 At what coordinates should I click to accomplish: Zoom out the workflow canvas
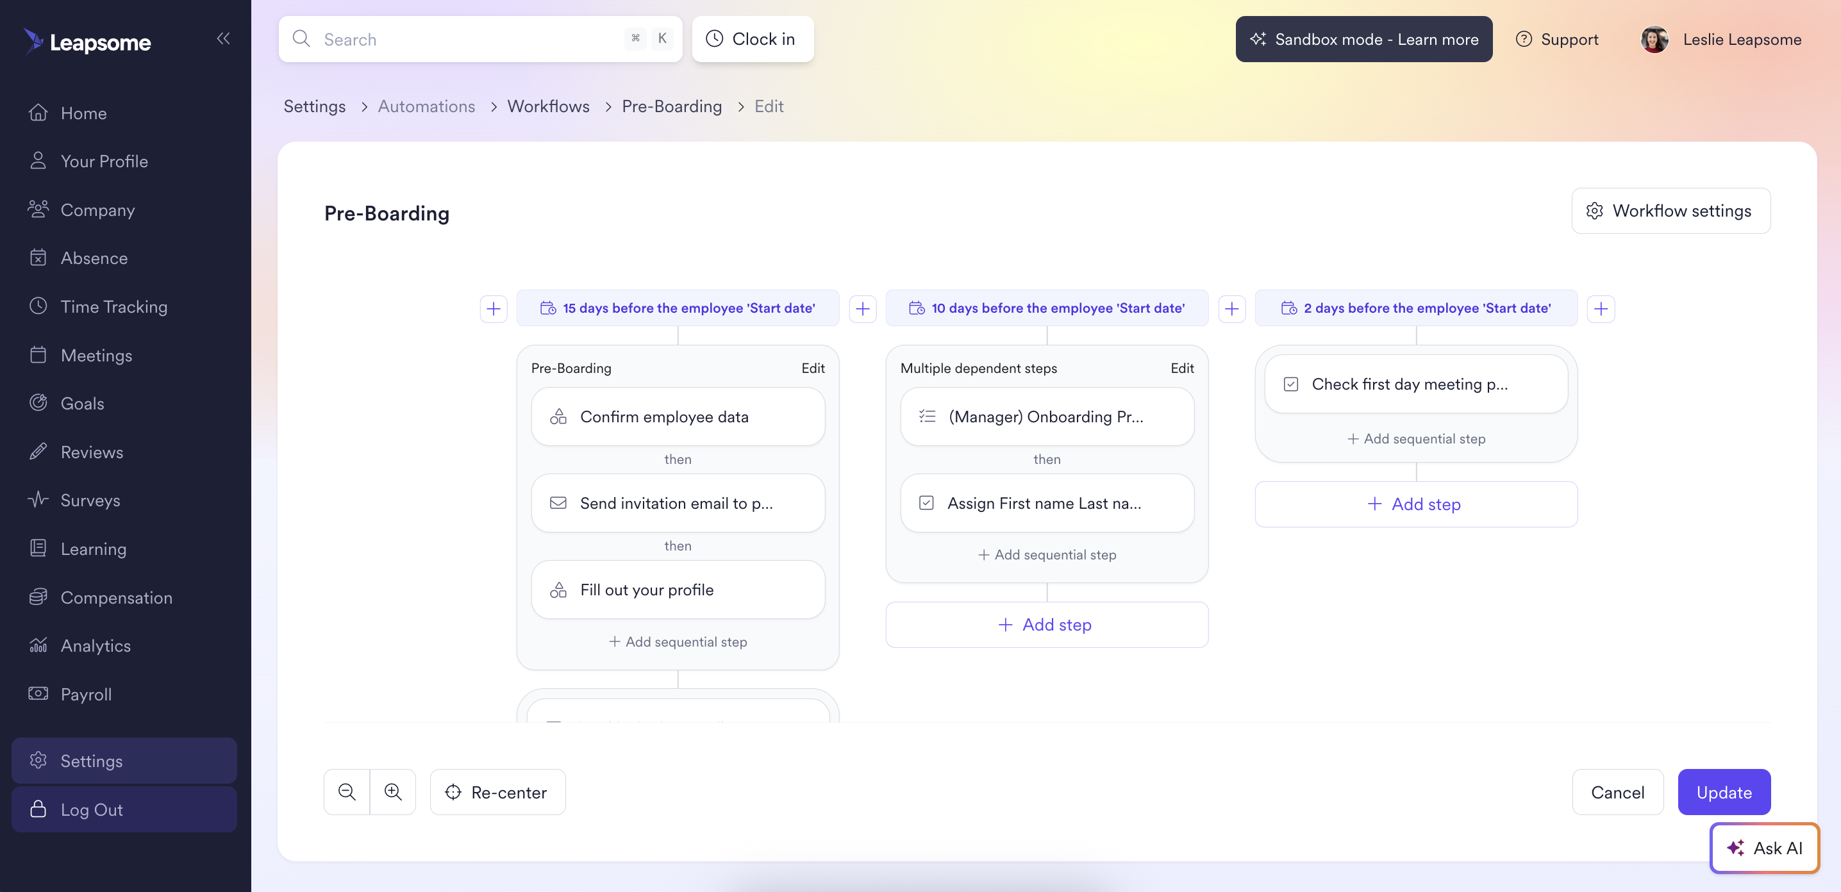point(347,791)
